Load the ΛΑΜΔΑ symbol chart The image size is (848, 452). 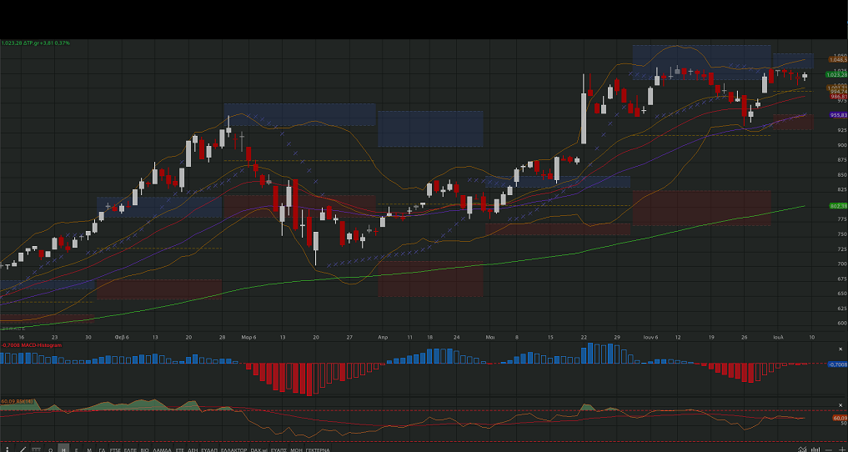click(162, 449)
